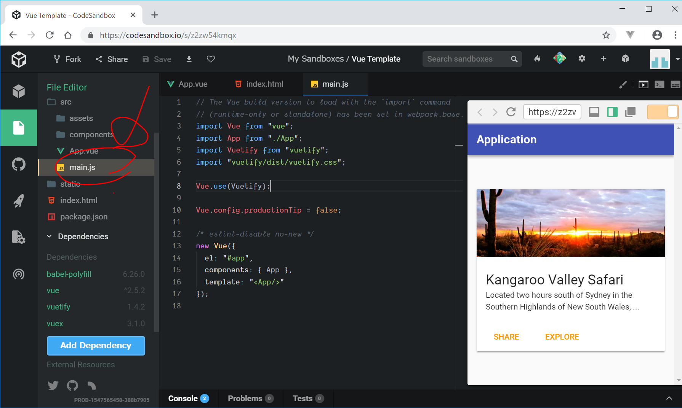682x408 pixels.
Task: Open the Configuration Files sidebar icon
Action: point(19,237)
